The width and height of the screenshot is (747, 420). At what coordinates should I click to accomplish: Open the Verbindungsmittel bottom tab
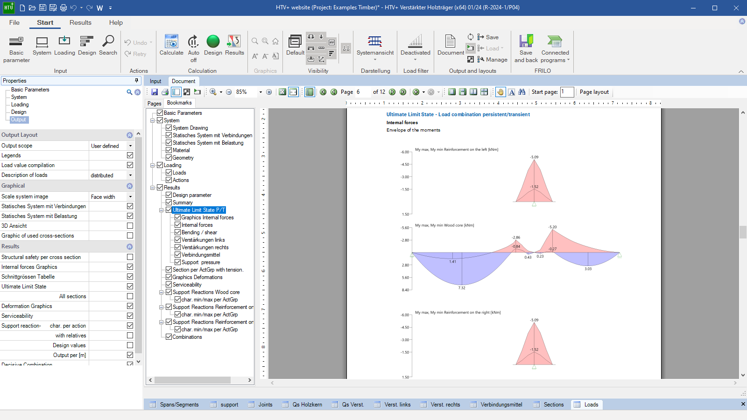click(496, 405)
